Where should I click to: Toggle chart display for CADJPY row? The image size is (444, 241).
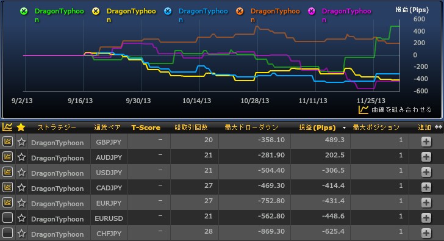[8, 187]
